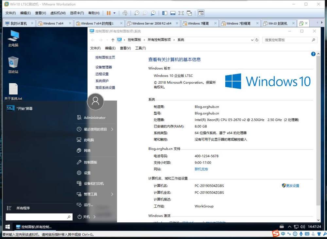
Task: Select the 回收站 recycle bin desktop icon
Action: (13, 65)
